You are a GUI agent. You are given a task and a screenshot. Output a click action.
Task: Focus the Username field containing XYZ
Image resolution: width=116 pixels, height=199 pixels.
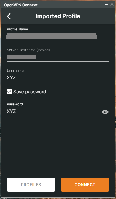click(58, 78)
